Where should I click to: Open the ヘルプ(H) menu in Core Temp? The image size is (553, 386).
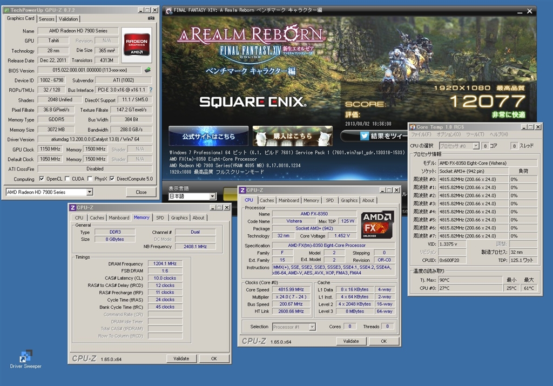click(498, 134)
